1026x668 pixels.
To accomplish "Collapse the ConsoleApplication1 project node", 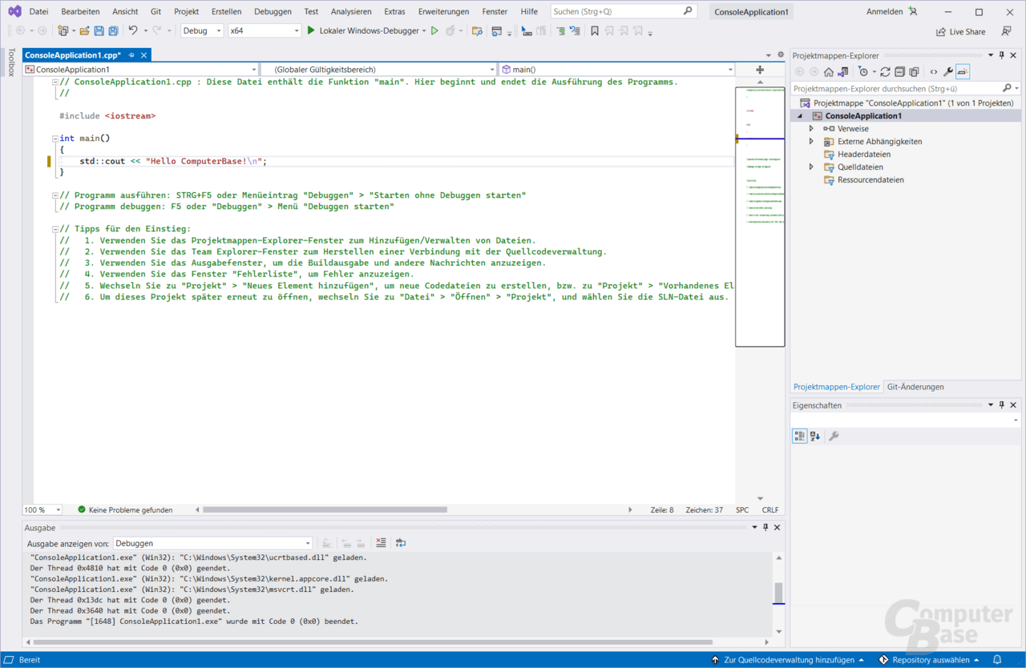I will [799, 116].
